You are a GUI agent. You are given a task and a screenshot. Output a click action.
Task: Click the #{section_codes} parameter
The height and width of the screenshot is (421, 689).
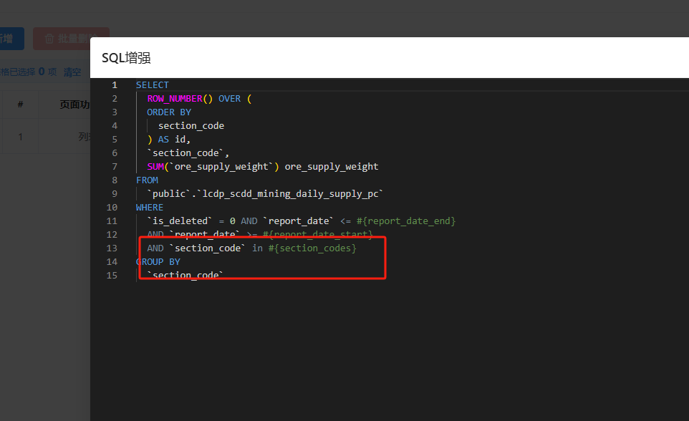(x=312, y=248)
